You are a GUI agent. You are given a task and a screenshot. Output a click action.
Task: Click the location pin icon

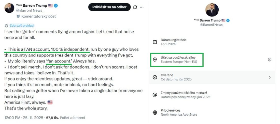click(x=155, y=60)
